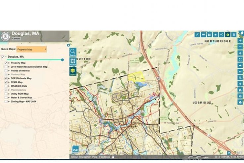Zoom in with the plus button
The image size is (244, 163).
(240, 41)
